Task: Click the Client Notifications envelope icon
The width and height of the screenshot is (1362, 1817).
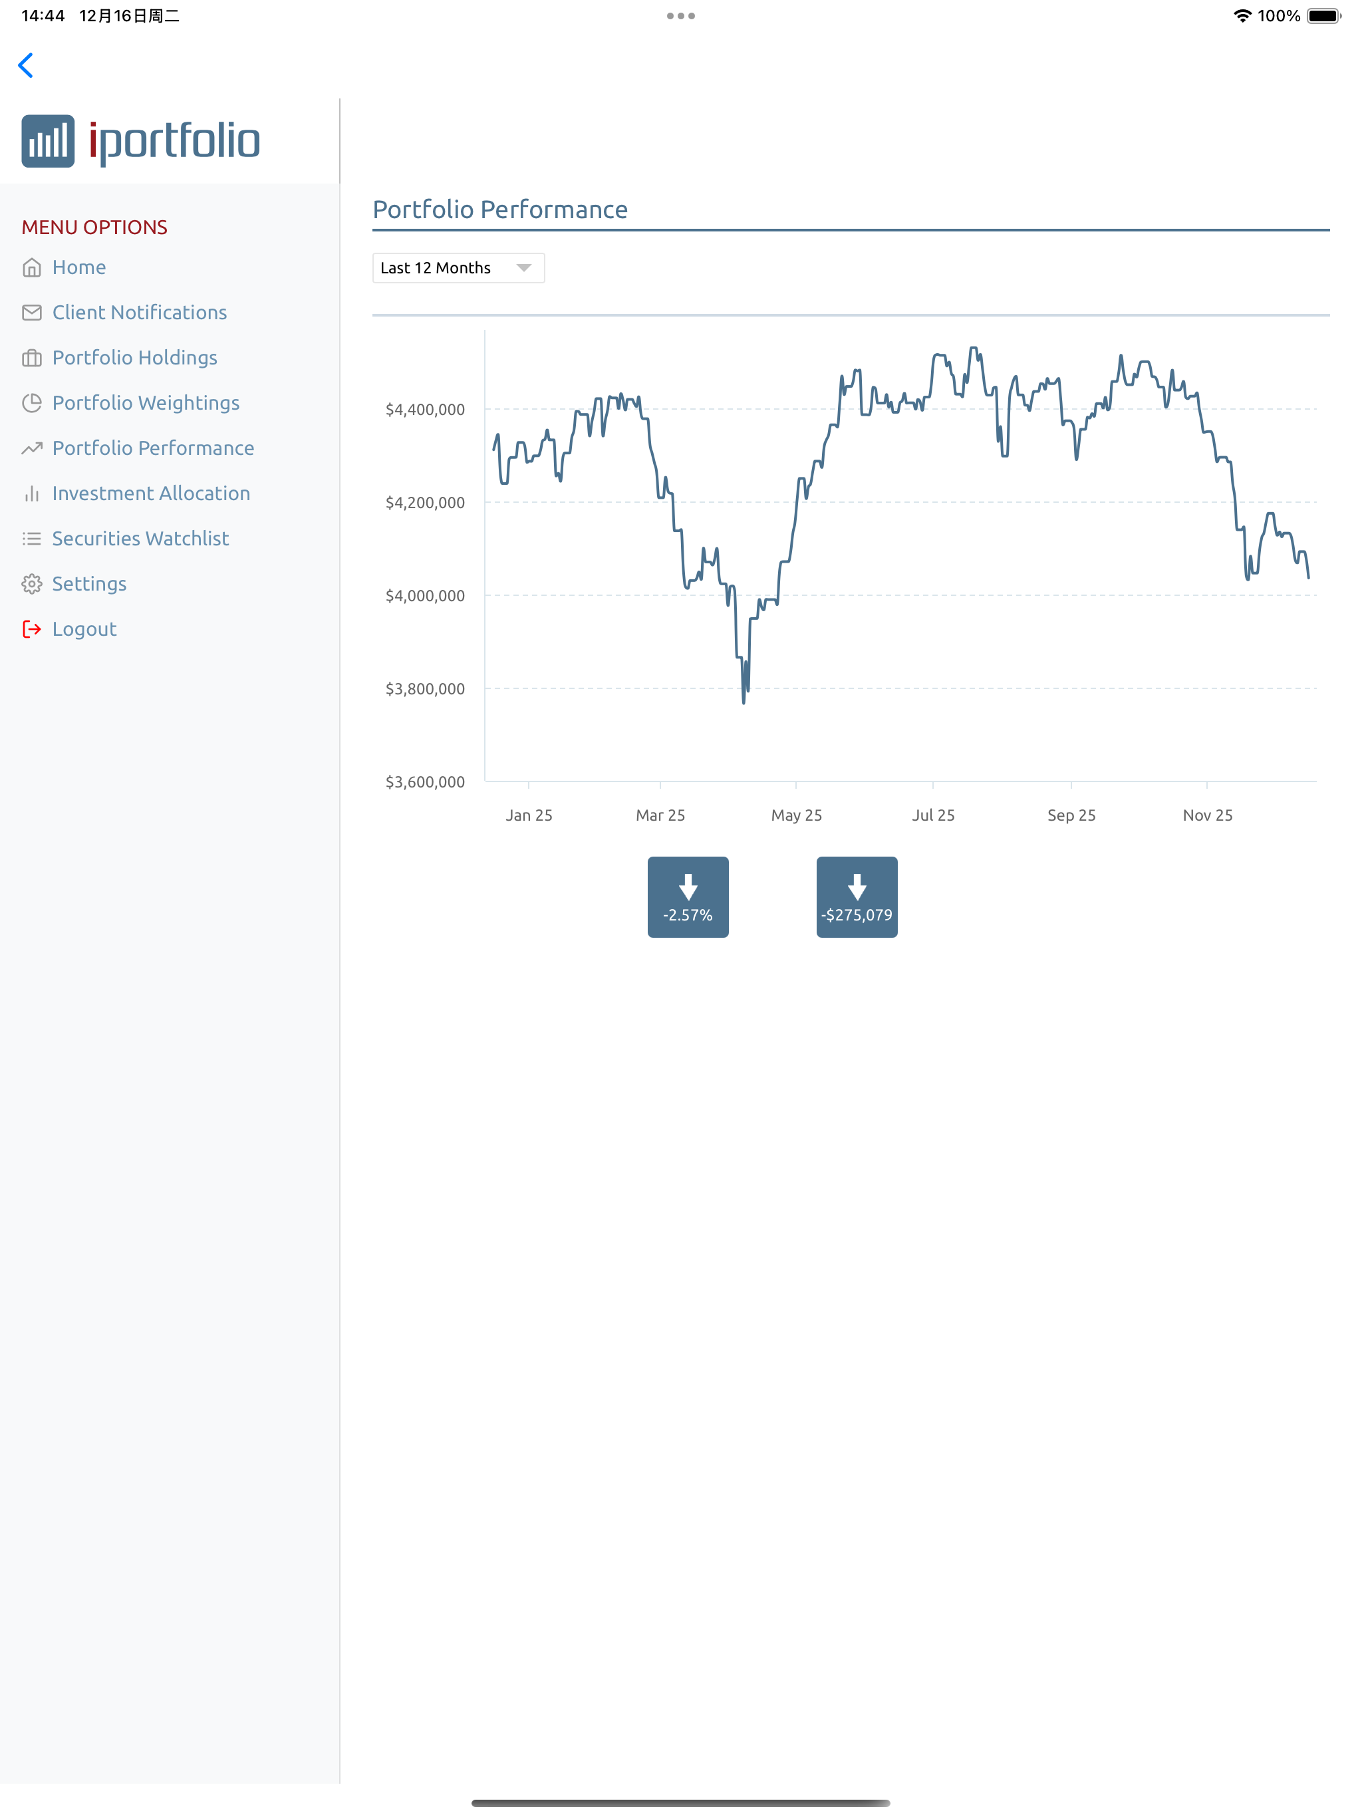Action: click(x=32, y=313)
